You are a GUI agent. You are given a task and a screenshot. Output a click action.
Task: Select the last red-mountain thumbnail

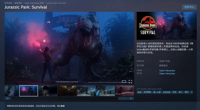tap(124, 91)
